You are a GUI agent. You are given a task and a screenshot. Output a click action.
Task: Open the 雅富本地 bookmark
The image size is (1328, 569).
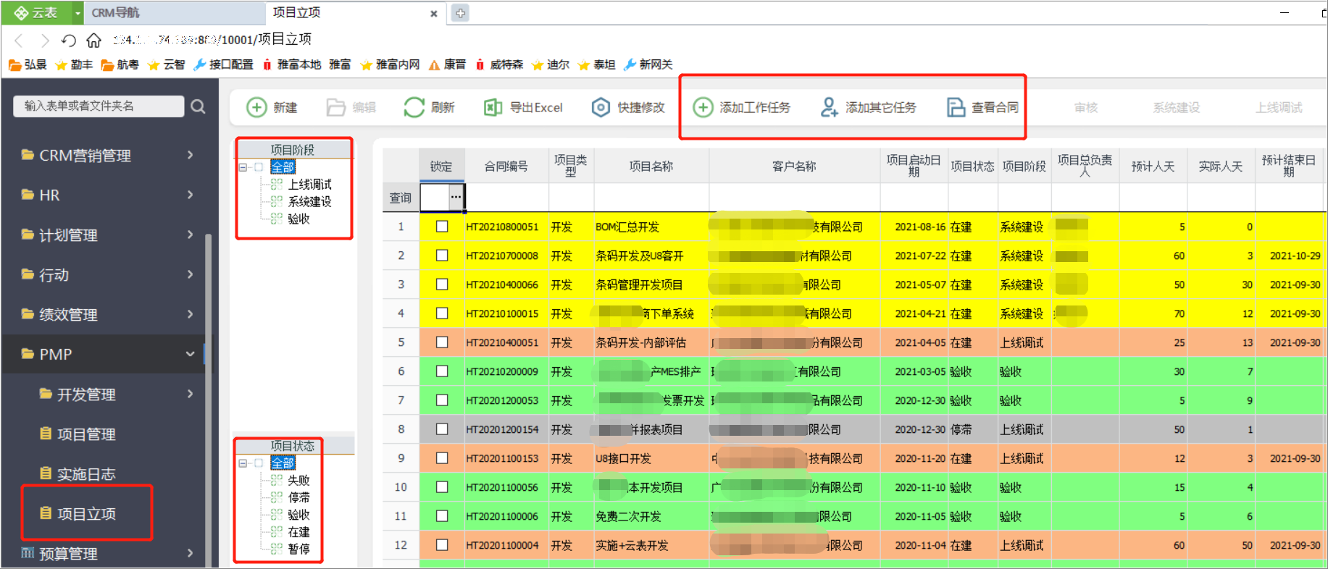click(x=291, y=64)
